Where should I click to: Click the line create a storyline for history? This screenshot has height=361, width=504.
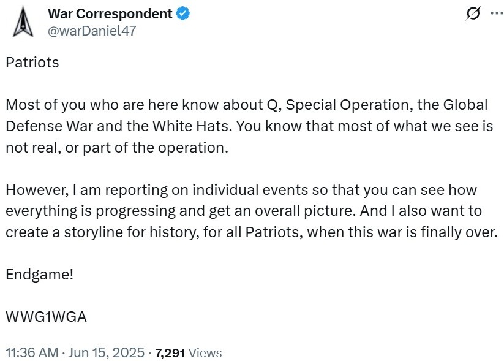pos(252,232)
